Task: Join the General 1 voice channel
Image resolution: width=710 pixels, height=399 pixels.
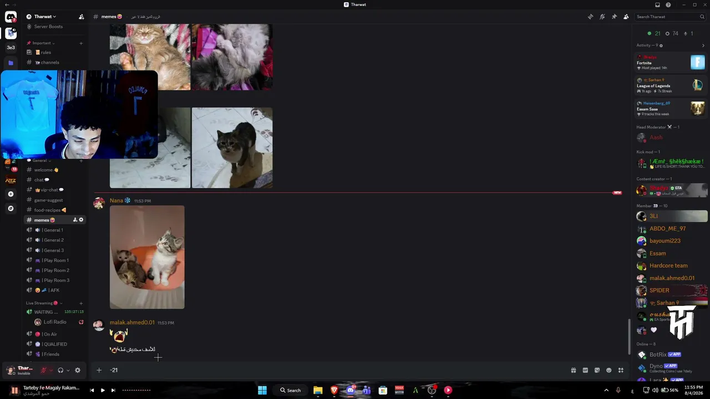Action: (55, 230)
